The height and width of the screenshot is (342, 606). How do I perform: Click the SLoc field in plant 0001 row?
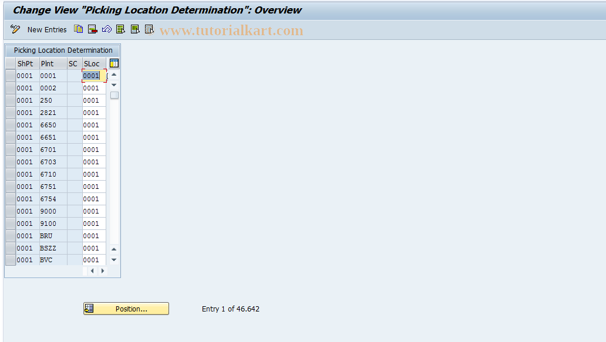coord(95,76)
